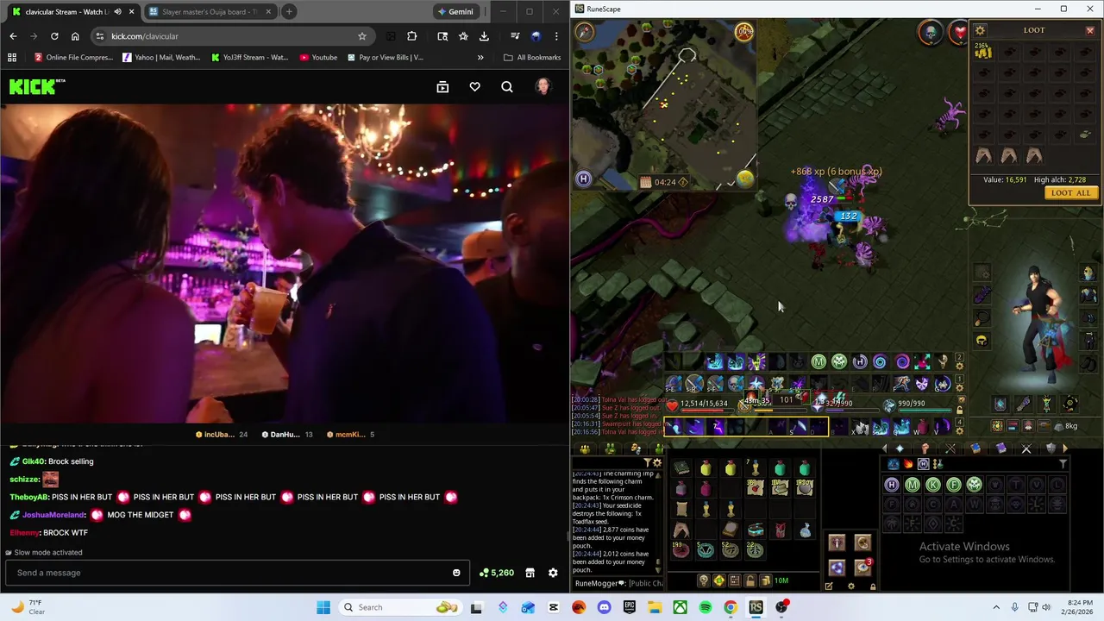Screen dimensions: 1104x621
Task: Open Chrome extensions puzzle icon
Action: [x=411, y=36]
